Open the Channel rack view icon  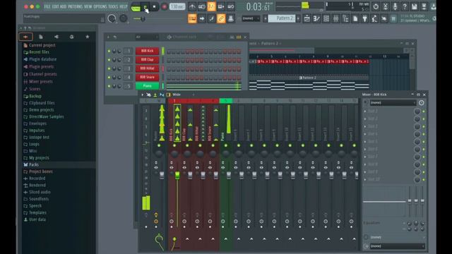[326, 19]
